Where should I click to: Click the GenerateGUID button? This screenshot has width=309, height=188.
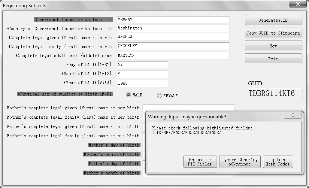tap(273, 20)
